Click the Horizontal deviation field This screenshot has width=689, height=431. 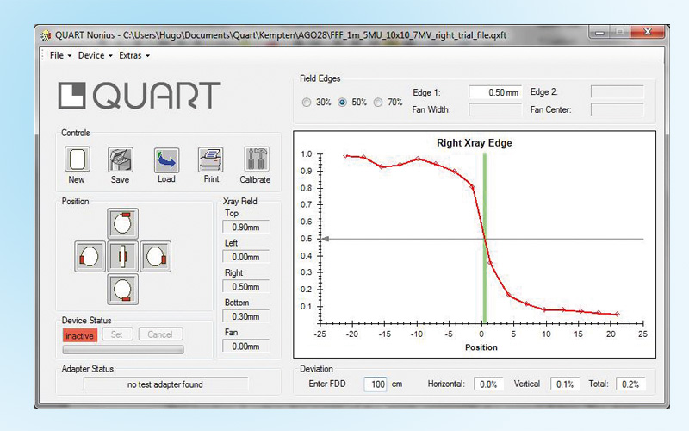coord(488,384)
